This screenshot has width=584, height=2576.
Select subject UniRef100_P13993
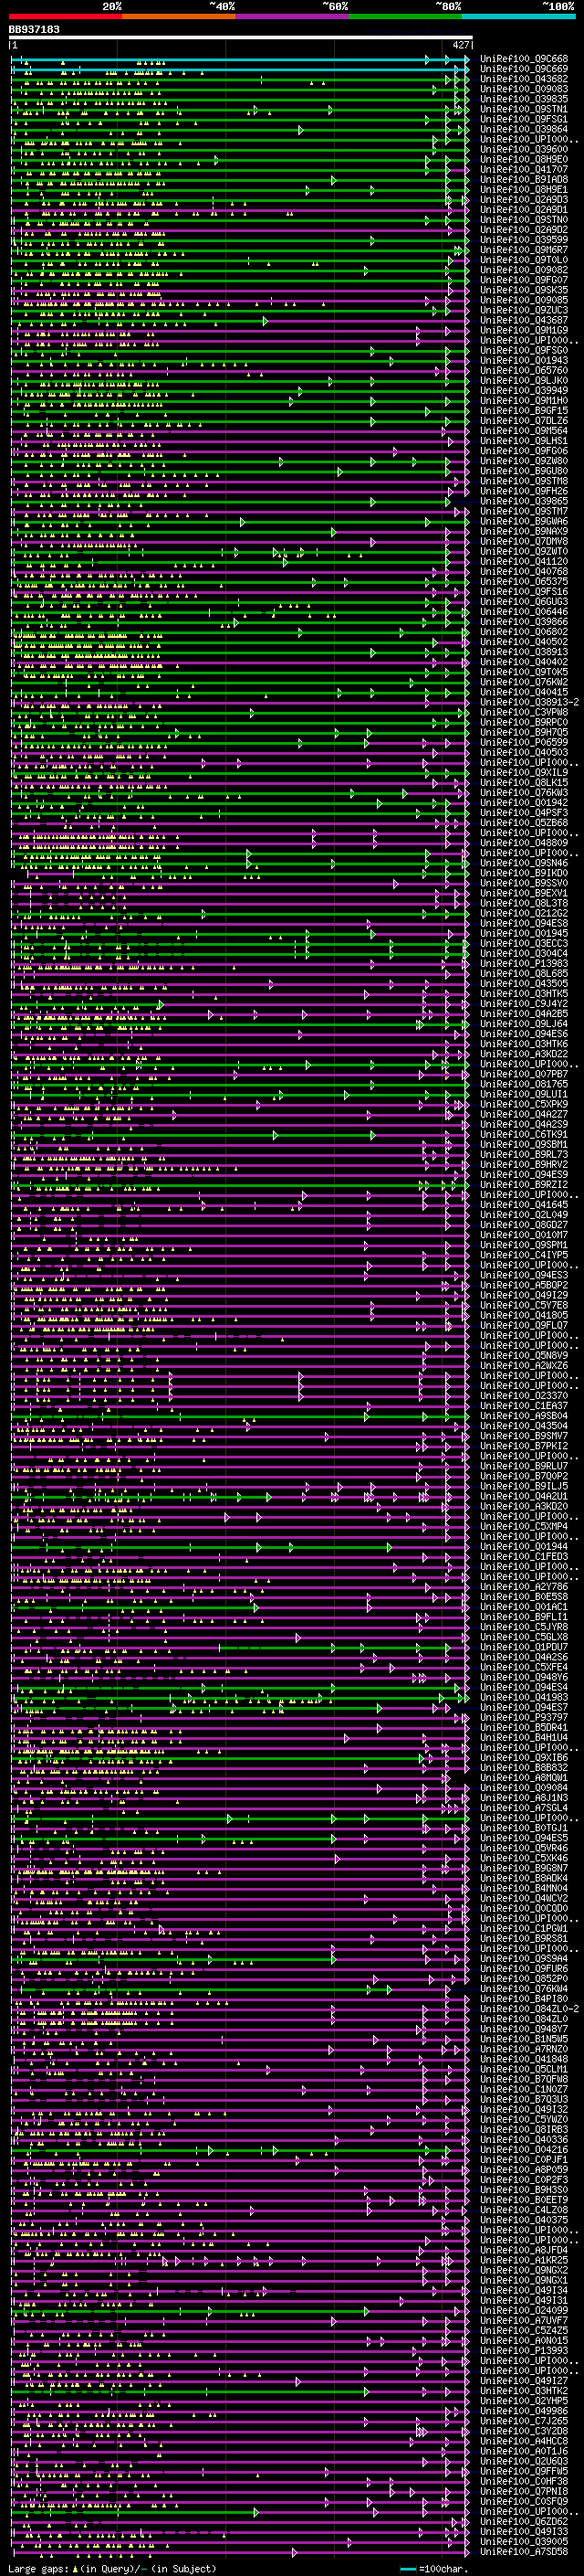(524, 2351)
